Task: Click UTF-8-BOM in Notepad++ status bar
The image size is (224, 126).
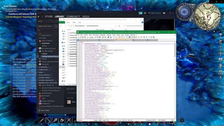Action: coord(162,120)
